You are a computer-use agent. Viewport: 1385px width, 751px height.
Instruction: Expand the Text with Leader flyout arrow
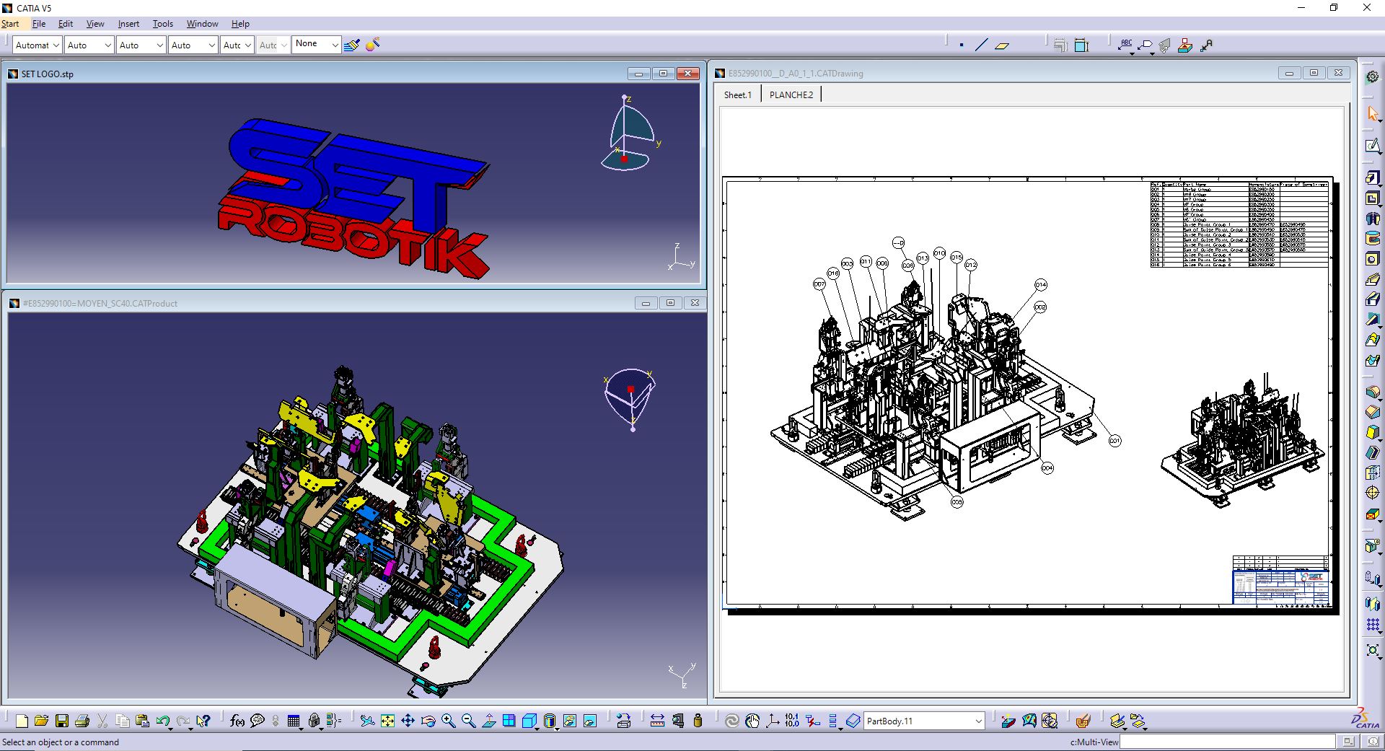pos(1132,53)
